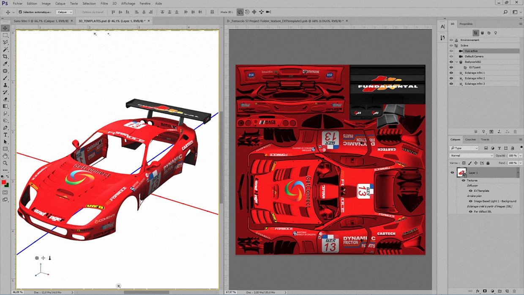Hide Eclairage infini 1 light

point(451,73)
